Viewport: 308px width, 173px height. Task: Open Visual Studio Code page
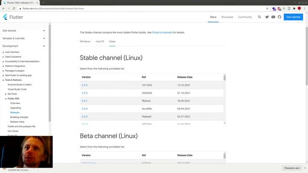[x=17, y=89]
